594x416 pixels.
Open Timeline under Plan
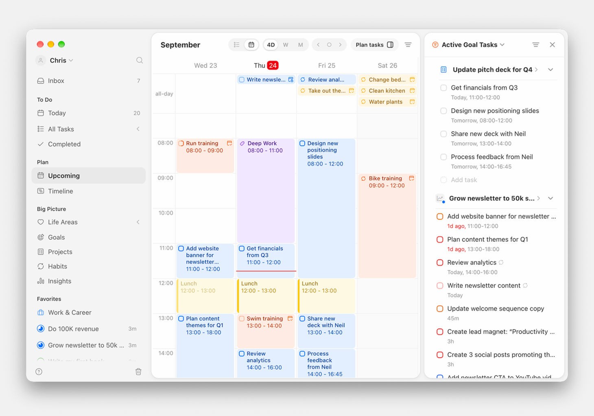(x=89, y=191)
